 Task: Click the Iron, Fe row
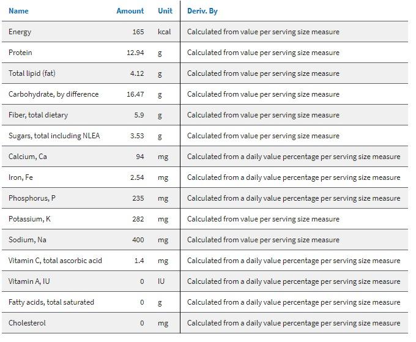pyautogui.click(x=21, y=177)
